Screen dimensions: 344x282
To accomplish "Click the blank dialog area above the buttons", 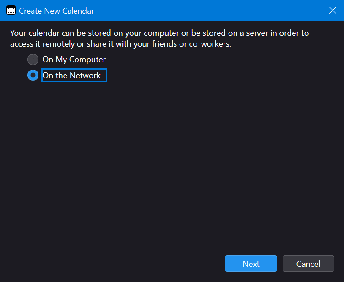I will [x=172, y=174].
